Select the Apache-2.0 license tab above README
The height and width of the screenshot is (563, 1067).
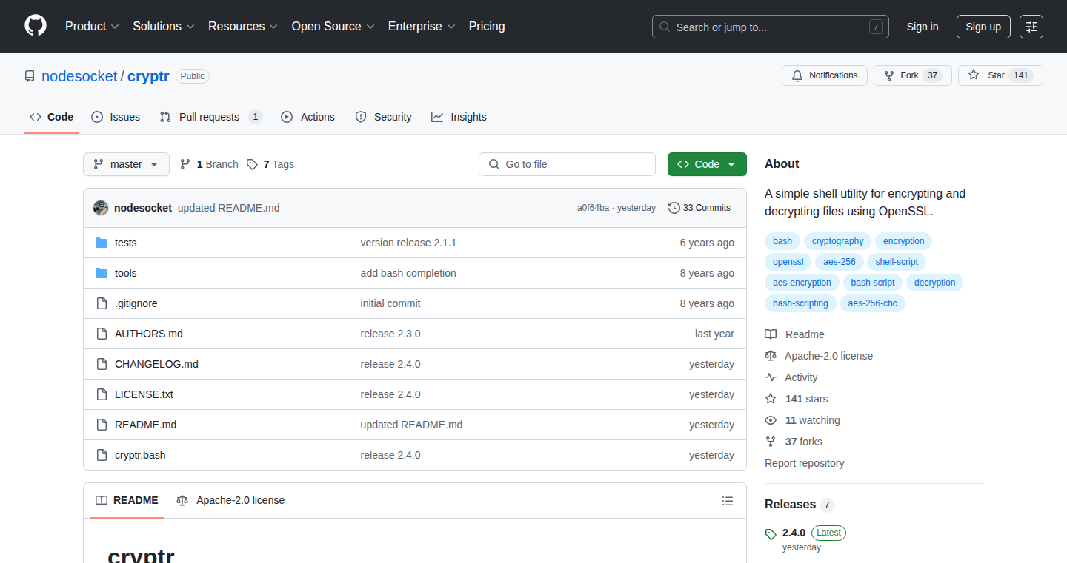pyautogui.click(x=230, y=501)
